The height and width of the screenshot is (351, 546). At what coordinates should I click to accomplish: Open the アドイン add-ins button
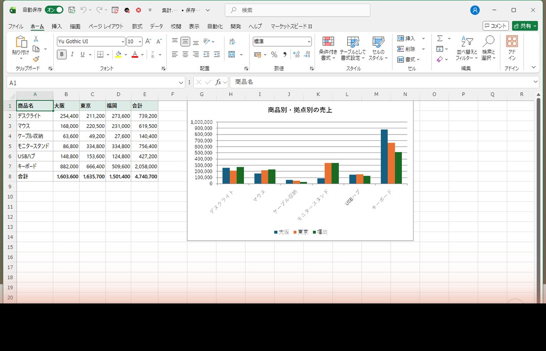512,48
